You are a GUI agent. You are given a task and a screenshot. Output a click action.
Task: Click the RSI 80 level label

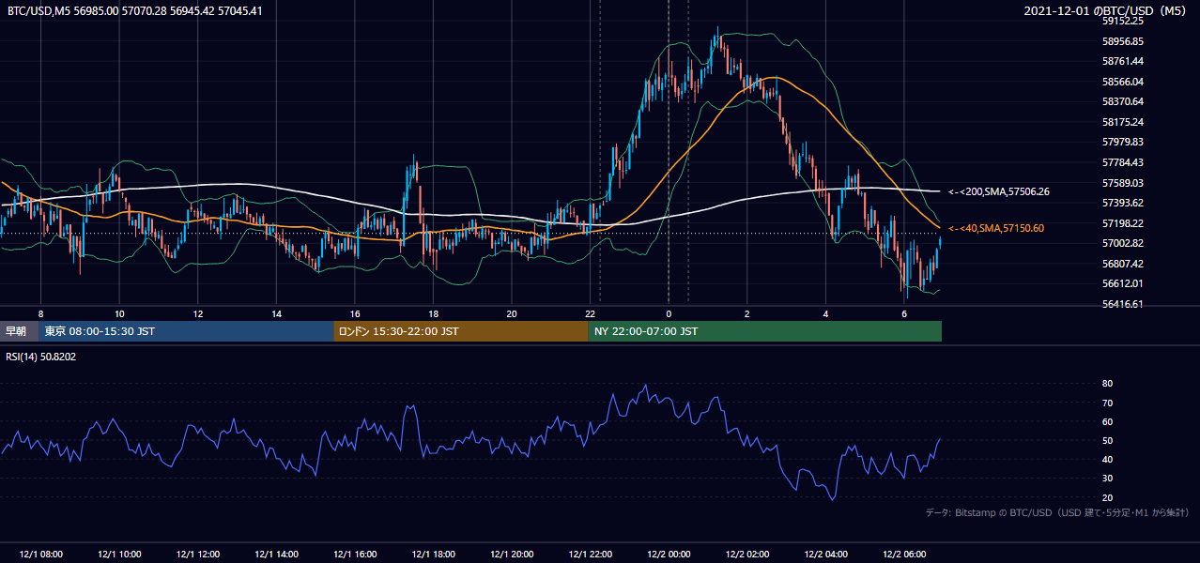tap(1107, 384)
